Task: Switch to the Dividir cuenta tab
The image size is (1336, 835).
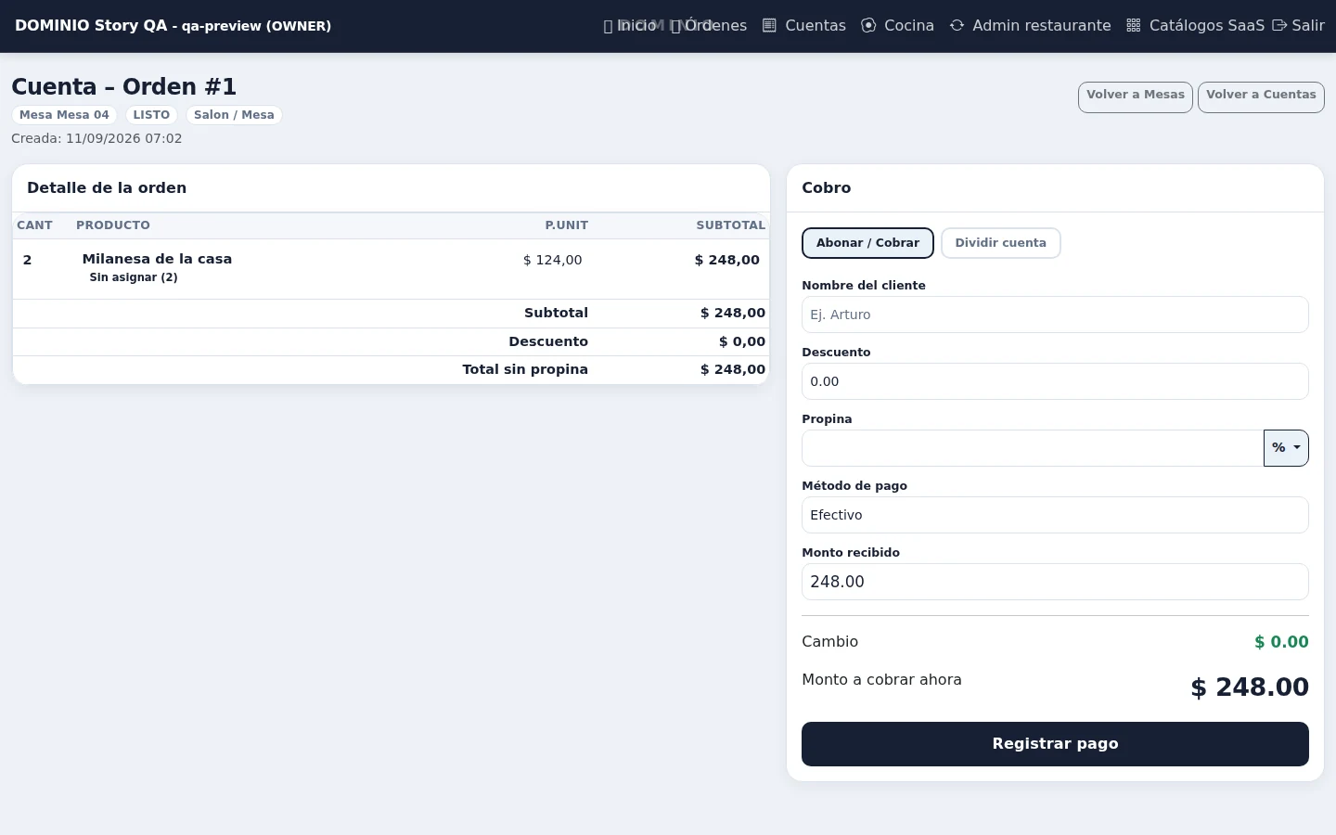Action: coord(1000,243)
